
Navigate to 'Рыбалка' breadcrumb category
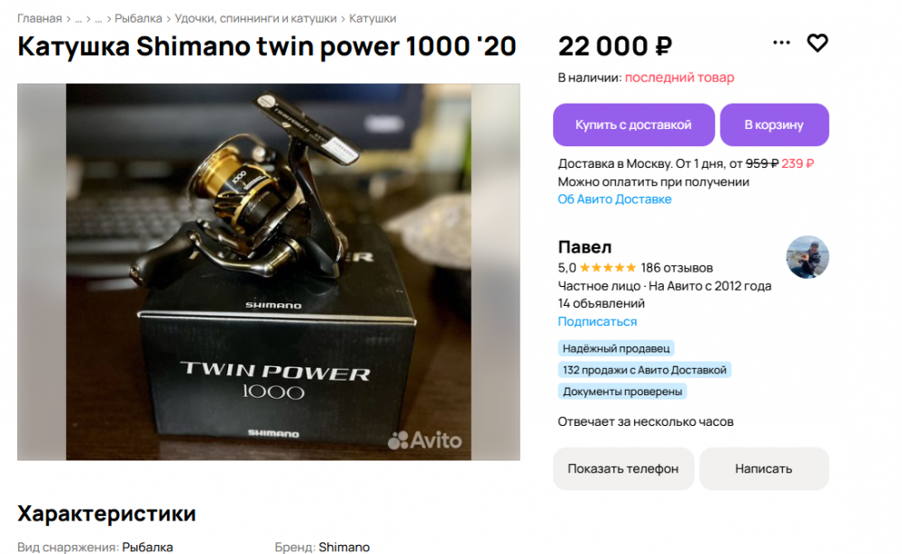point(138,18)
